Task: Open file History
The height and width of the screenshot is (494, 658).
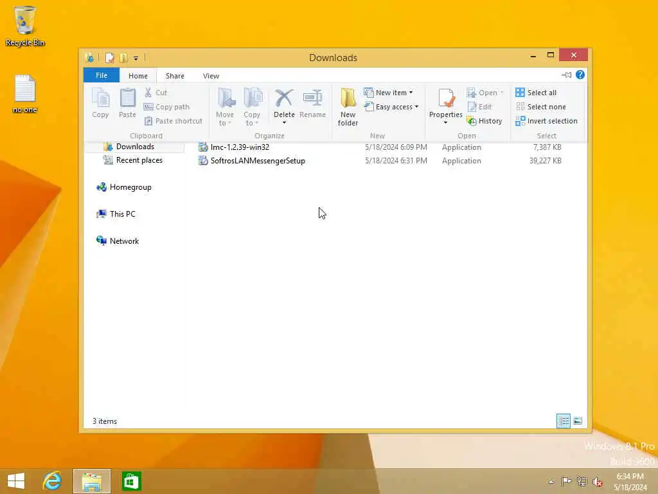Action: click(x=485, y=121)
